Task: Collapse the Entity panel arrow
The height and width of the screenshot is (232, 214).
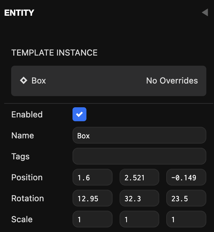Action: pyautogui.click(x=205, y=13)
